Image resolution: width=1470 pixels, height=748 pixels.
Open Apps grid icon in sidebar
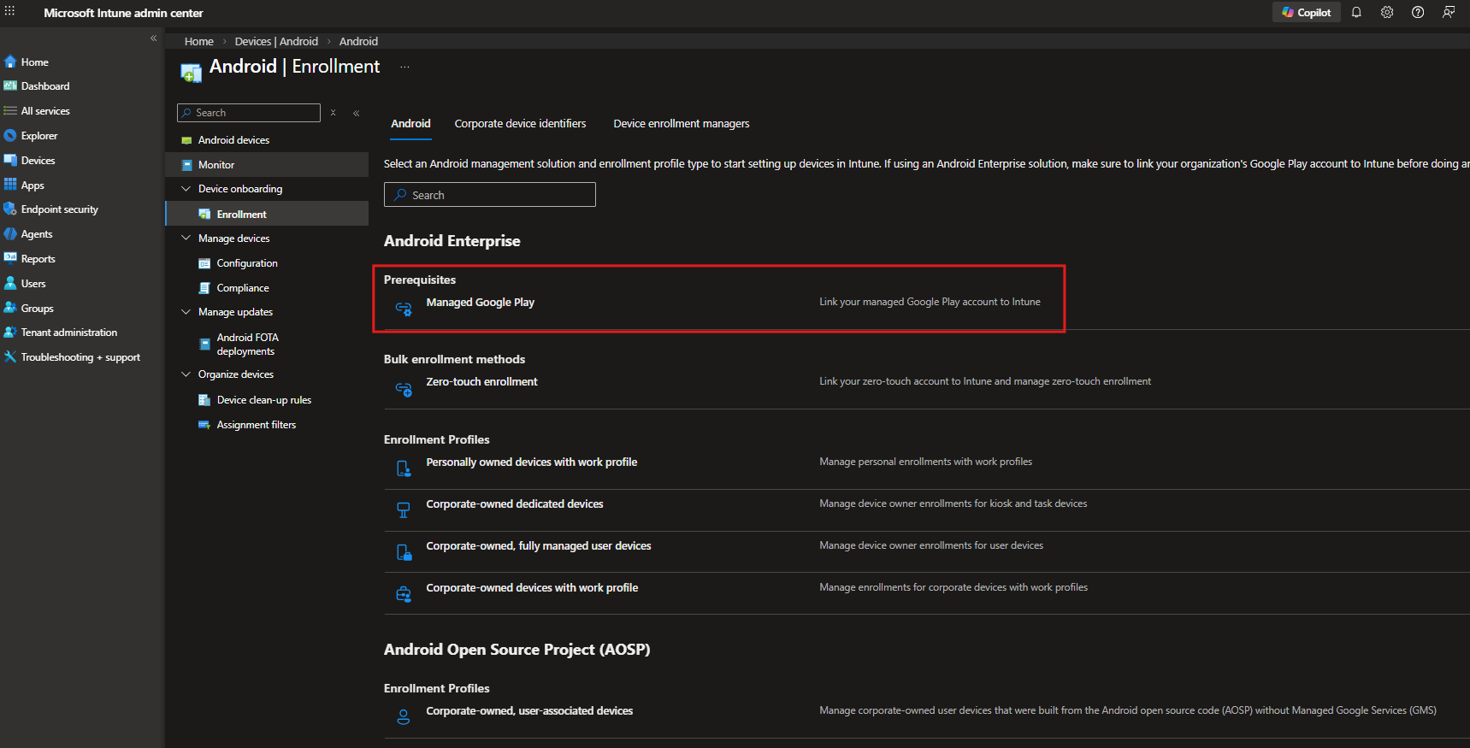click(10, 185)
